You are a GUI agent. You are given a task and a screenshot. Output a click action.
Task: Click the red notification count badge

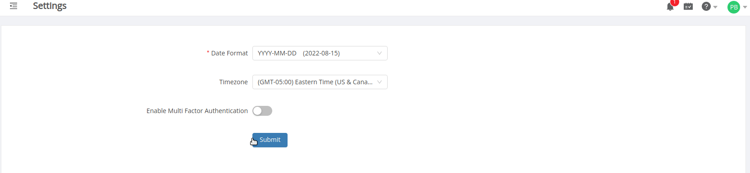point(675,2)
